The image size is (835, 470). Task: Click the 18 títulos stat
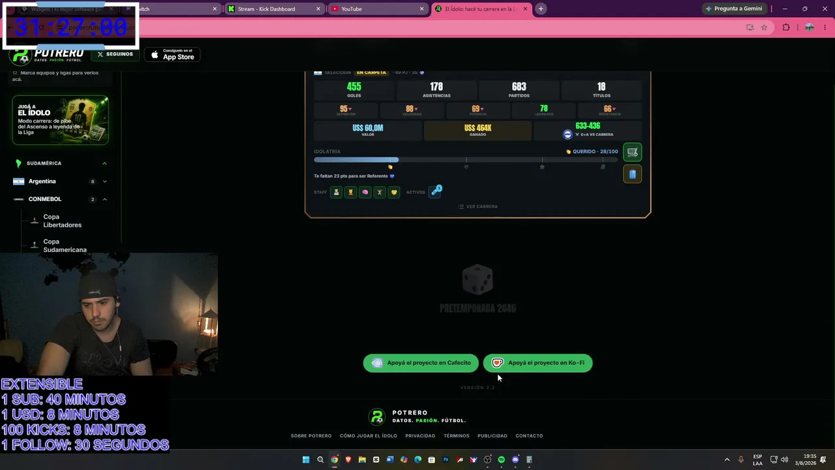[601, 90]
